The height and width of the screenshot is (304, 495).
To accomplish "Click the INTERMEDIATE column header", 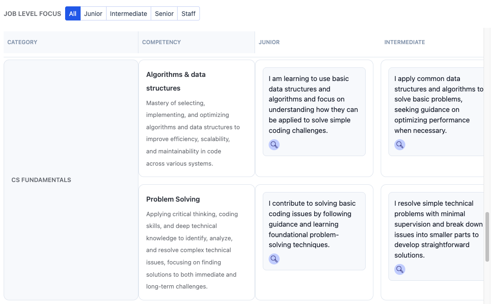I will click(x=404, y=42).
